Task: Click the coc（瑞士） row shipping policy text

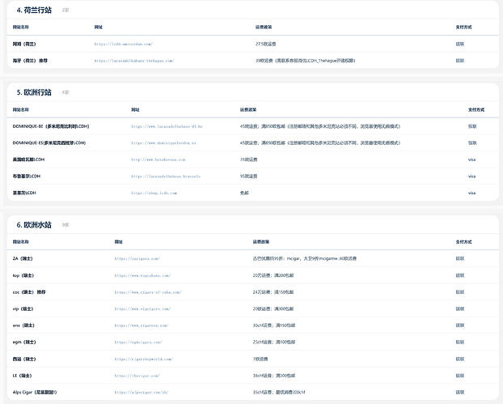Action: coord(273,292)
